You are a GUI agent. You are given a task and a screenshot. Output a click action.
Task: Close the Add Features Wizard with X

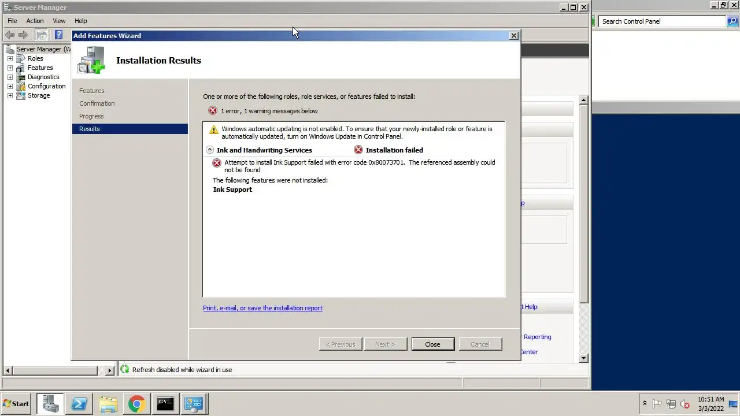[x=513, y=36]
